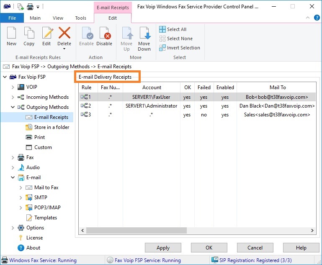Screen dimensions: 322x265
Task: Collapse the Fax Voip FSP tree root
Action: click(5, 77)
